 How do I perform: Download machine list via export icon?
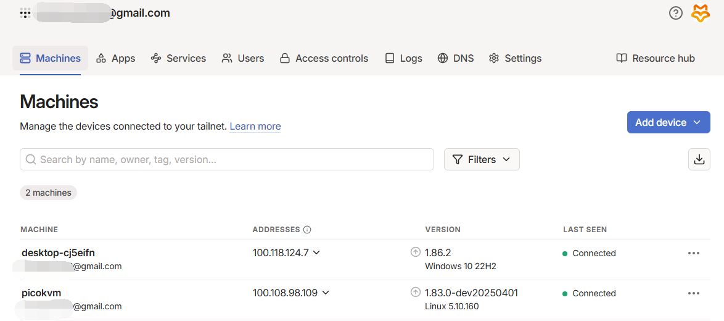point(699,159)
